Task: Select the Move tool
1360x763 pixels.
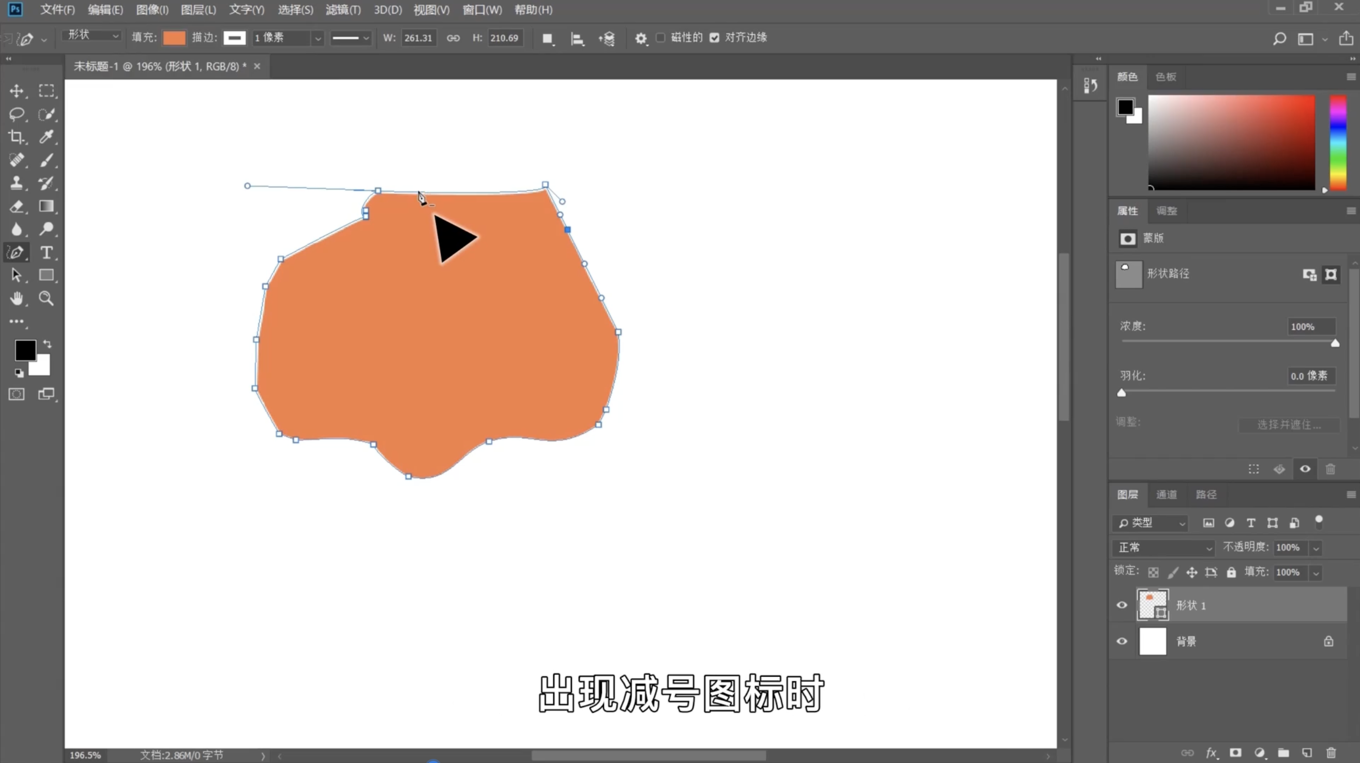Action: tap(17, 91)
